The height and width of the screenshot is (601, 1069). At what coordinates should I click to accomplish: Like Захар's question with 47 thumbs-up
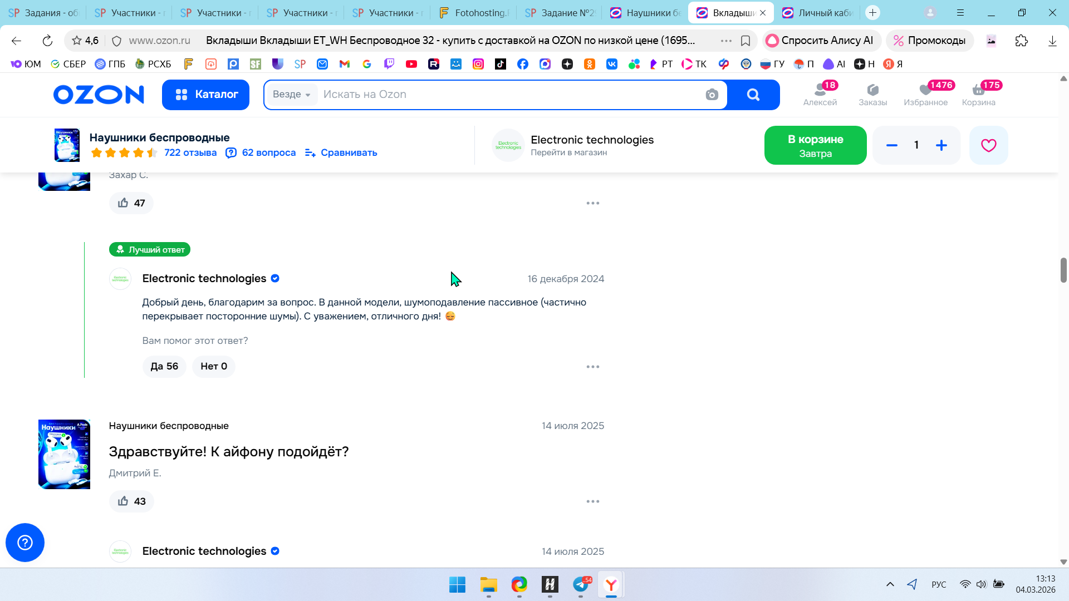131,203
